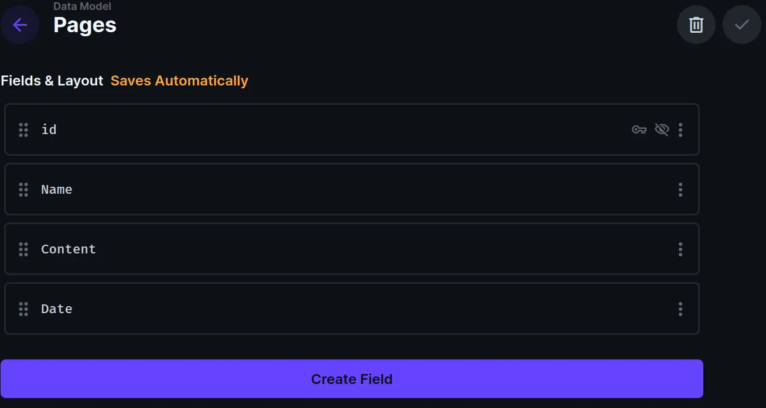
Task: Click the key icon on the id field
Action: [640, 129]
